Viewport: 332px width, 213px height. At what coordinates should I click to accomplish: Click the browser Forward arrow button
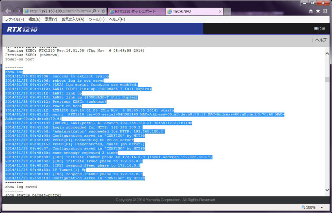(17, 11)
